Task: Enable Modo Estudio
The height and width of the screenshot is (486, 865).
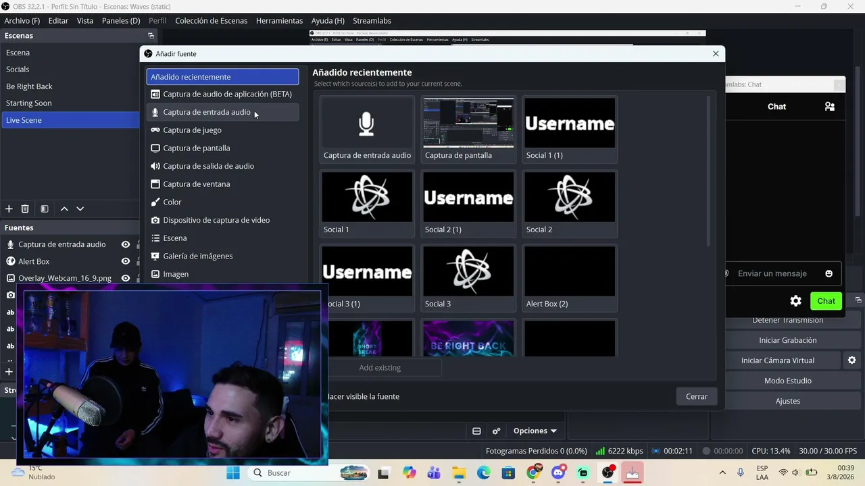Action: click(x=788, y=381)
